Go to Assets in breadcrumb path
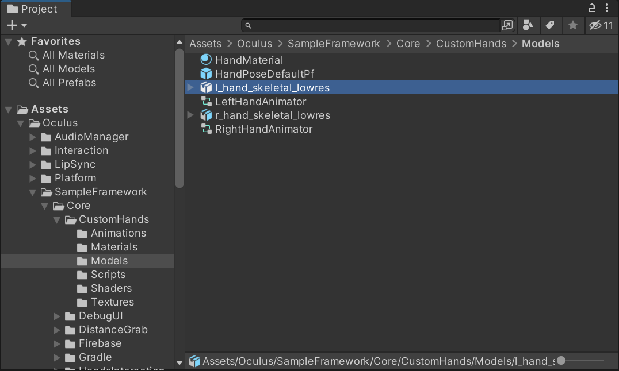This screenshot has height=371, width=619. point(205,44)
